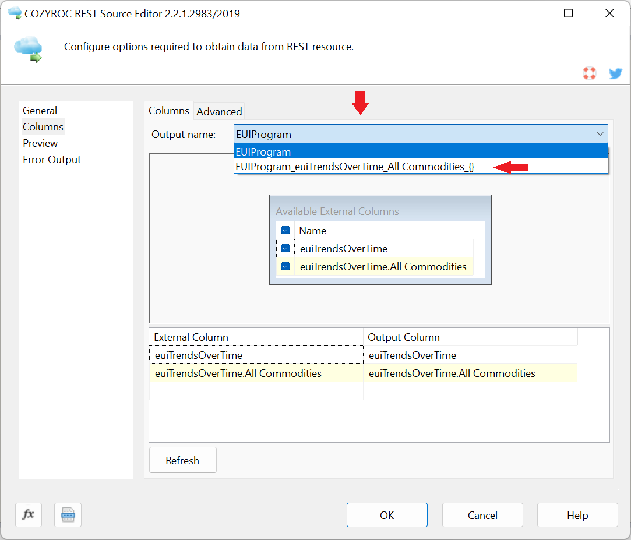This screenshot has width=631, height=540.
Task: Choose EUIProgram_euiTrendsOverTime_All Commodities_{} option
Action: 421,166
